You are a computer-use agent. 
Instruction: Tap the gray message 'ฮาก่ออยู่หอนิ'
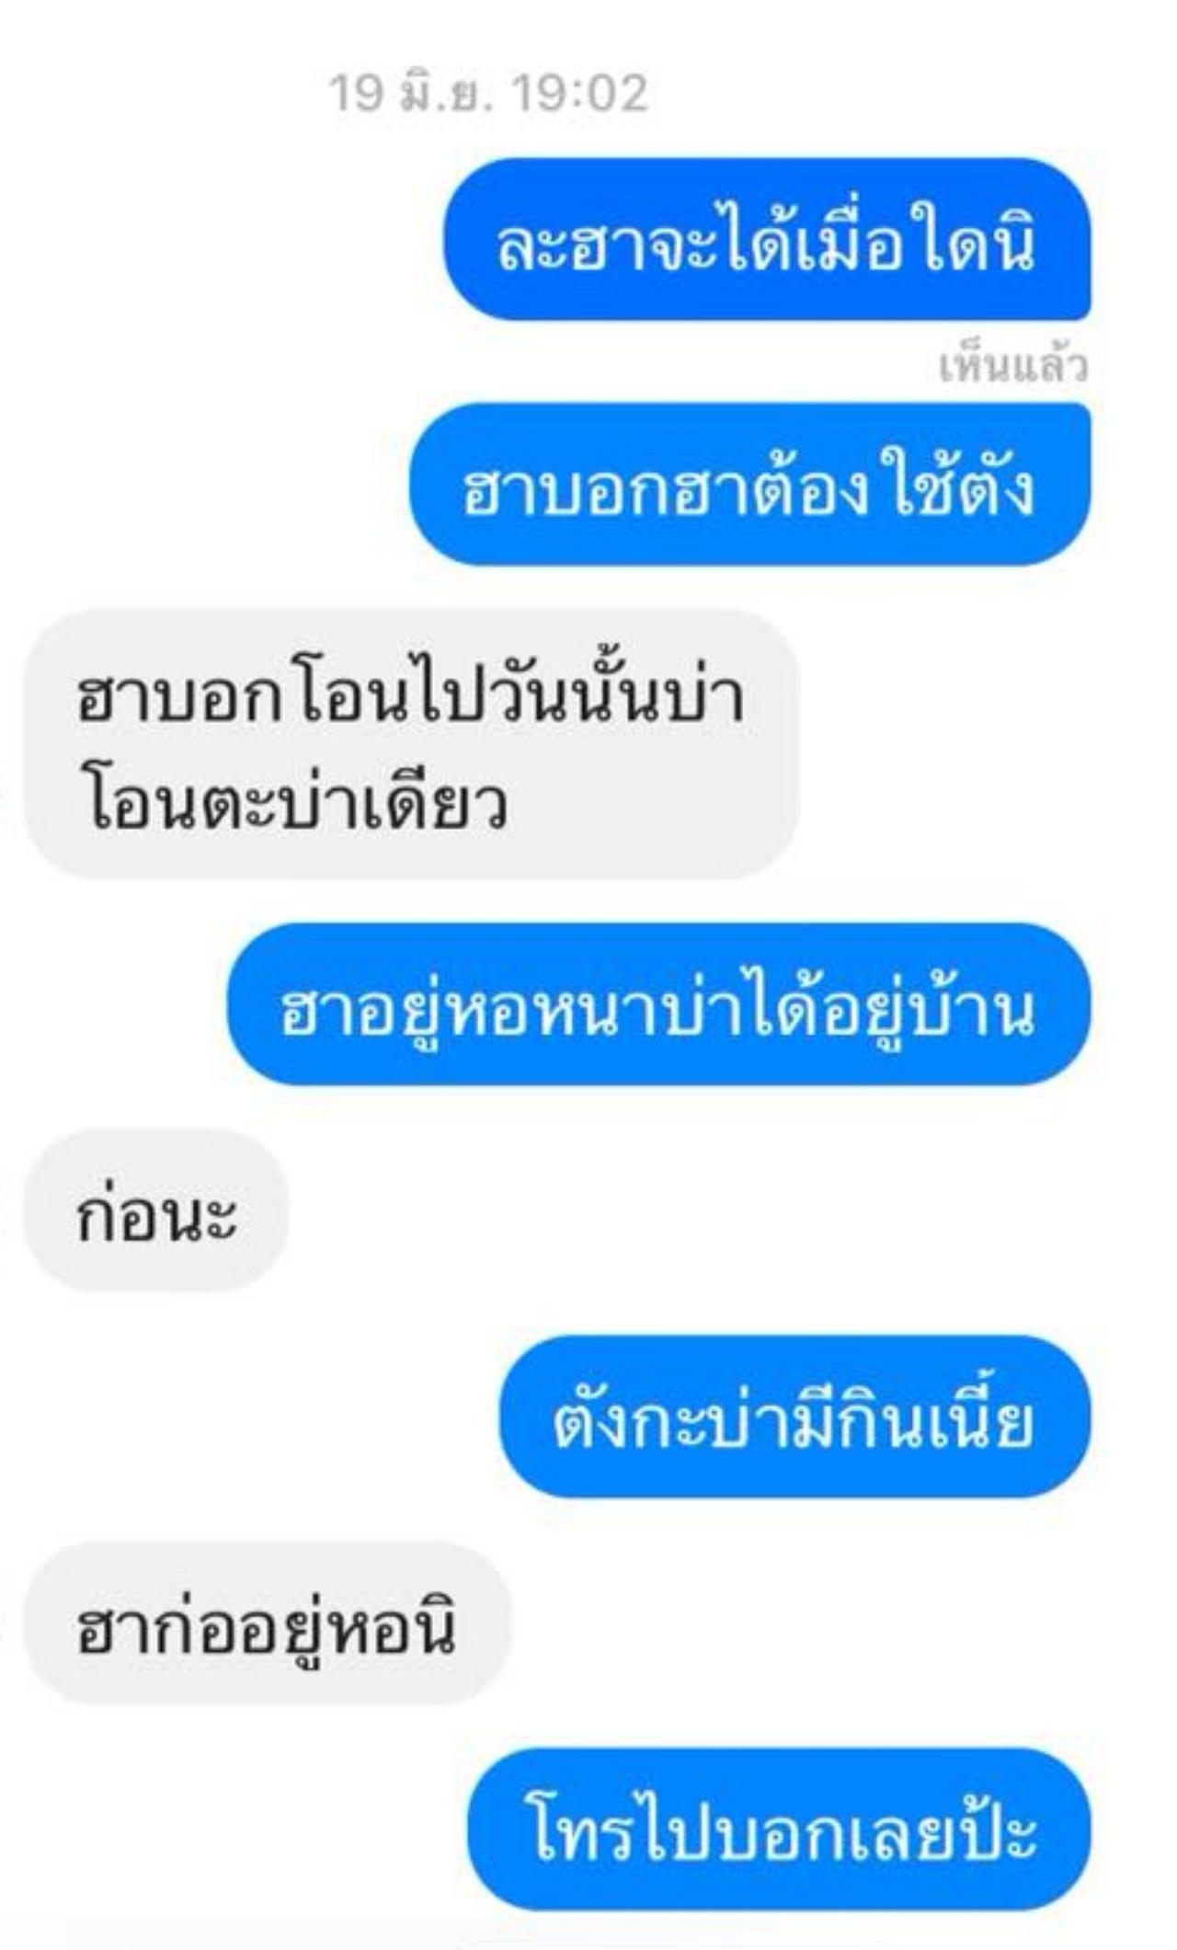(x=267, y=1623)
